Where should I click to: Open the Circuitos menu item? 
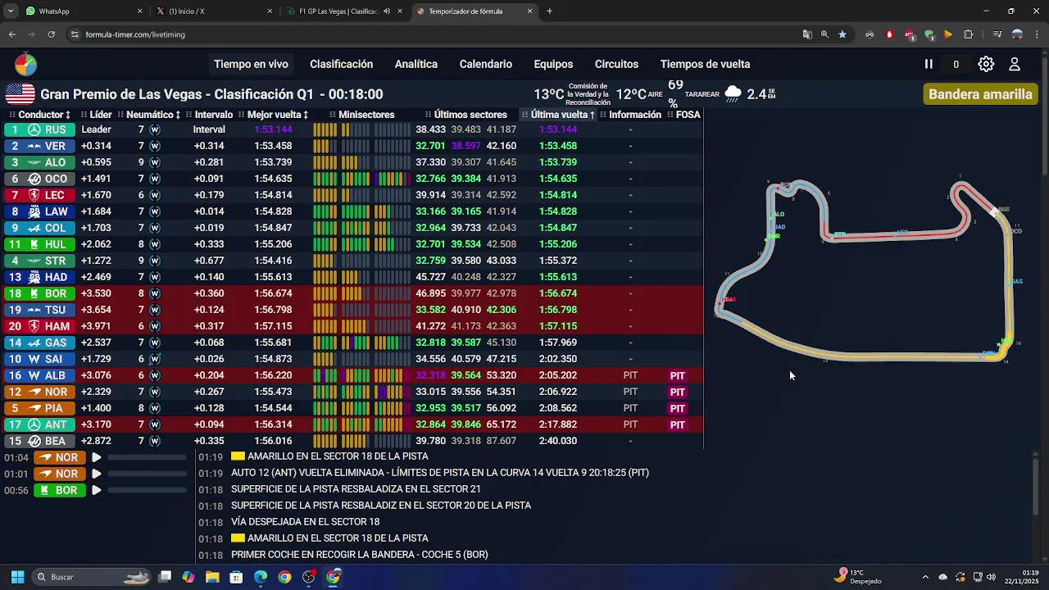tap(616, 64)
